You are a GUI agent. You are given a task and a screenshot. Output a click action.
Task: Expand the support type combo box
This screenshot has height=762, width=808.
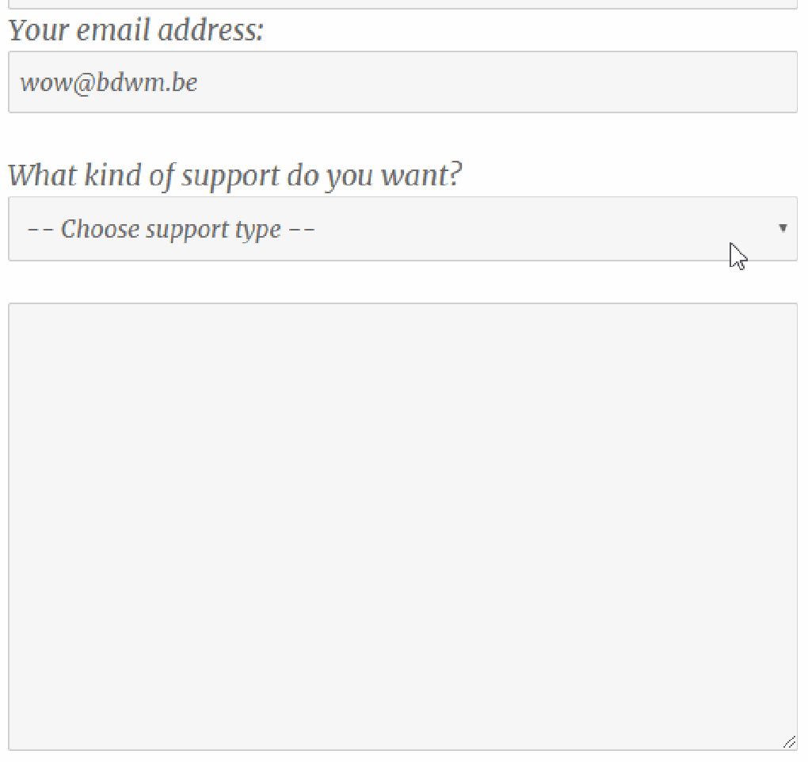click(403, 229)
